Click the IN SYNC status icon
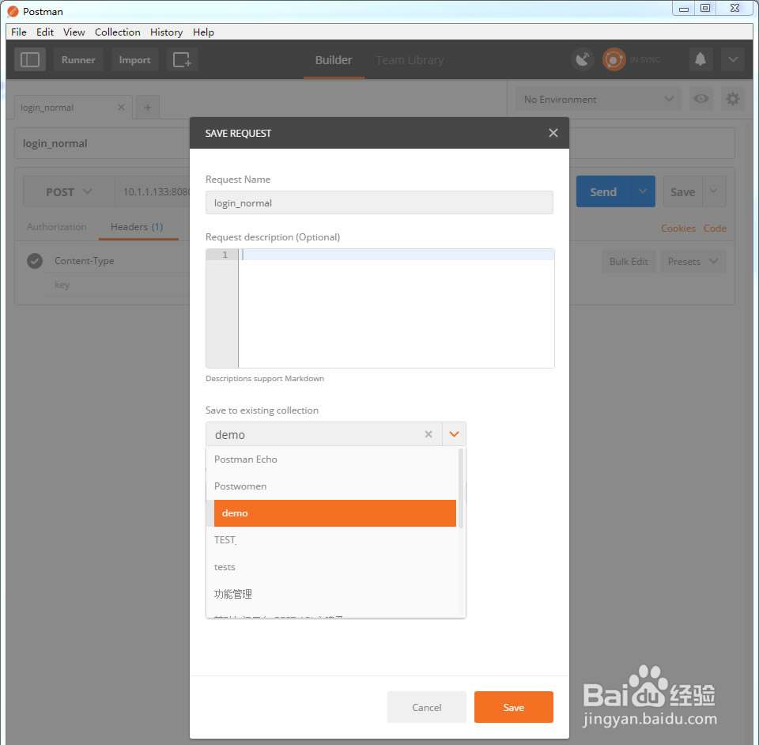Screen dimensions: 759x745 pos(614,60)
